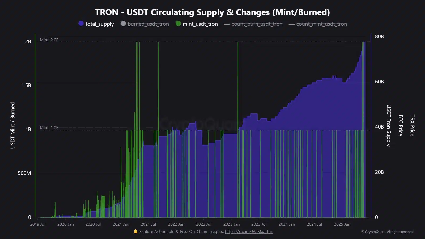Click the 2025 Jan date label
The height and width of the screenshot is (239, 425).
(x=342, y=224)
